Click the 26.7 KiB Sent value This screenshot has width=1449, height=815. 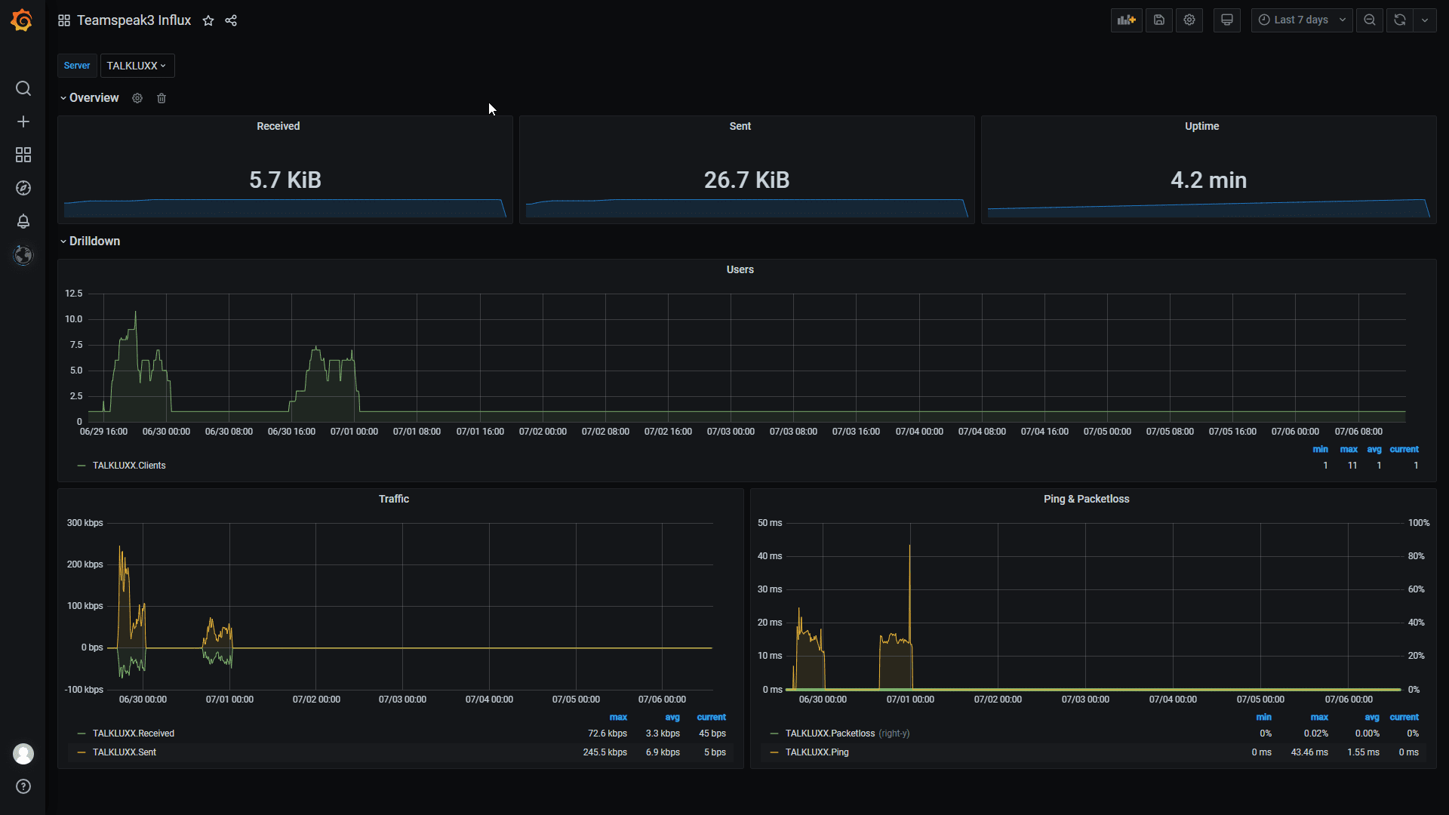pyautogui.click(x=746, y=180)
